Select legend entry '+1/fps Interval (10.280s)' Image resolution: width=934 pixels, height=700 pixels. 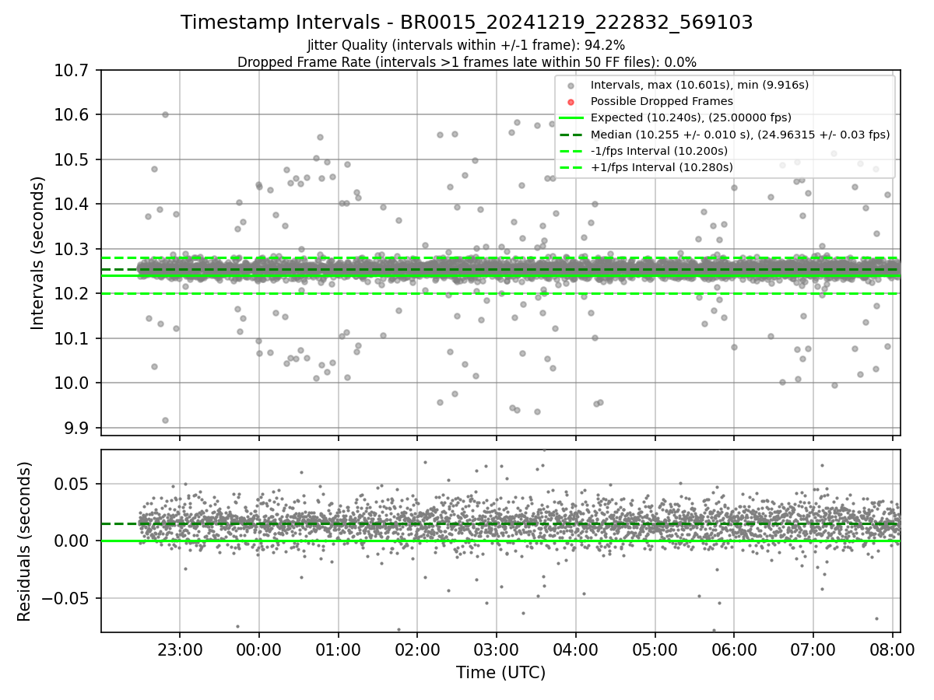[x=662, y=166]
